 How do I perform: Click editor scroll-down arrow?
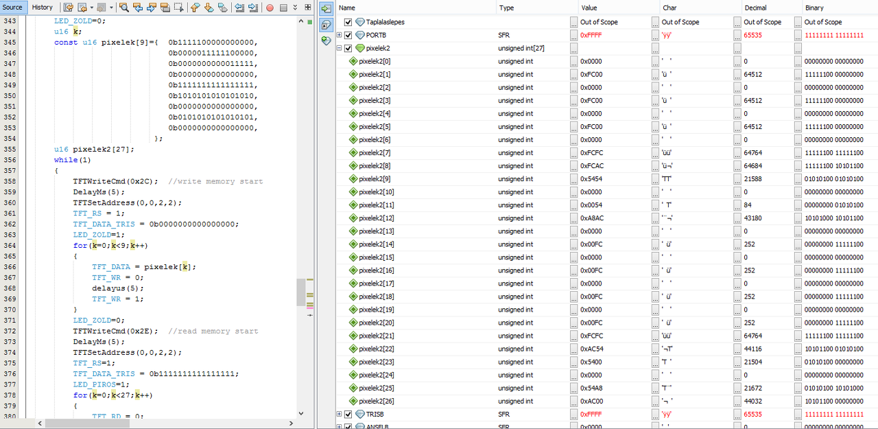point(300,413)
